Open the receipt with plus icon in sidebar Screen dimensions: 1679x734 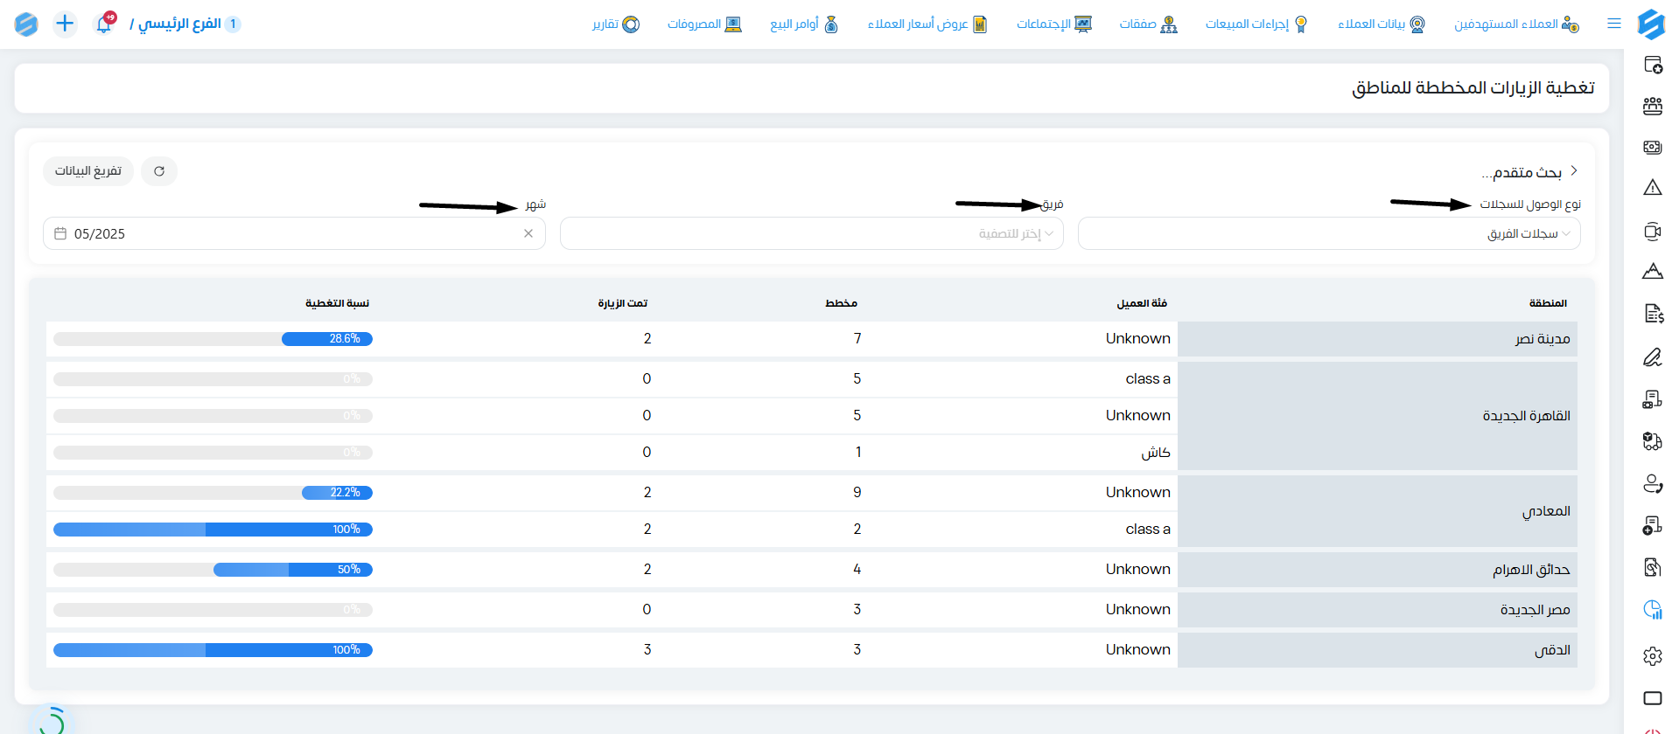1653,525
